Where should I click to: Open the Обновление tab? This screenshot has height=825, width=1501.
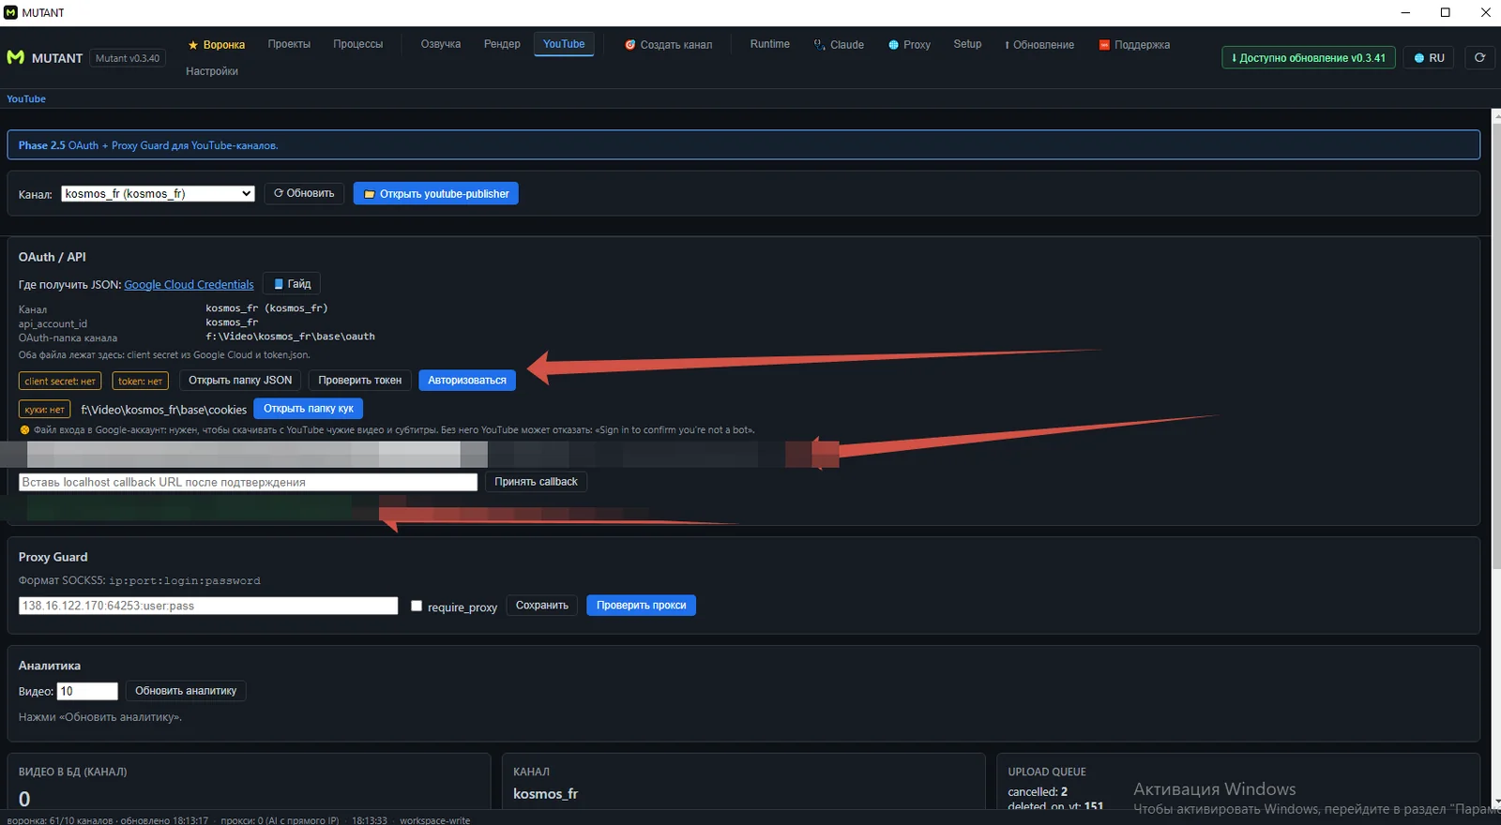coord(1039,45)
